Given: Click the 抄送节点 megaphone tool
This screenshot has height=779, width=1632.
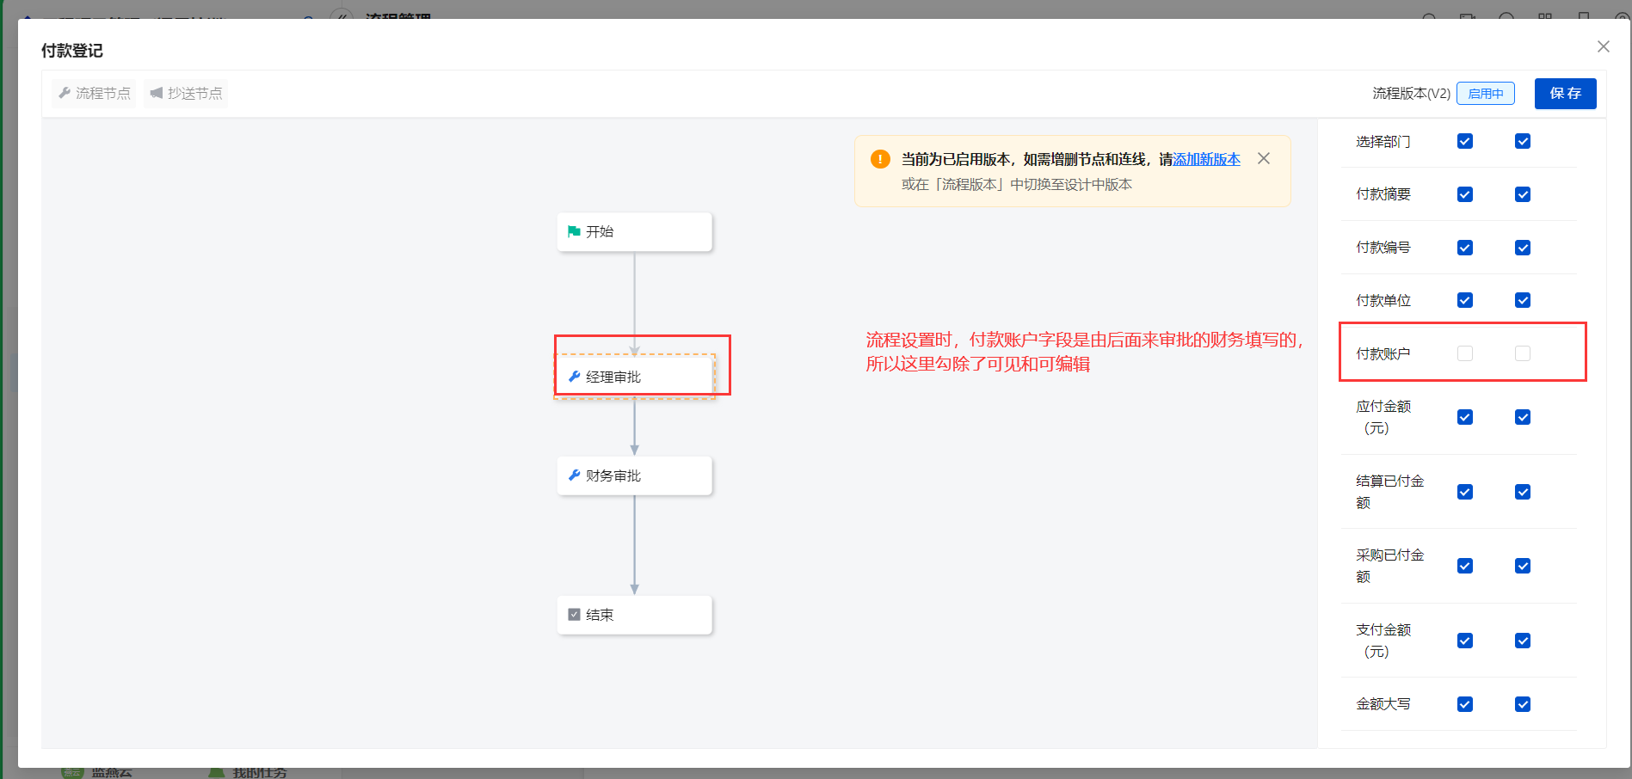Looking at the screenshot, I should point(186,93).
